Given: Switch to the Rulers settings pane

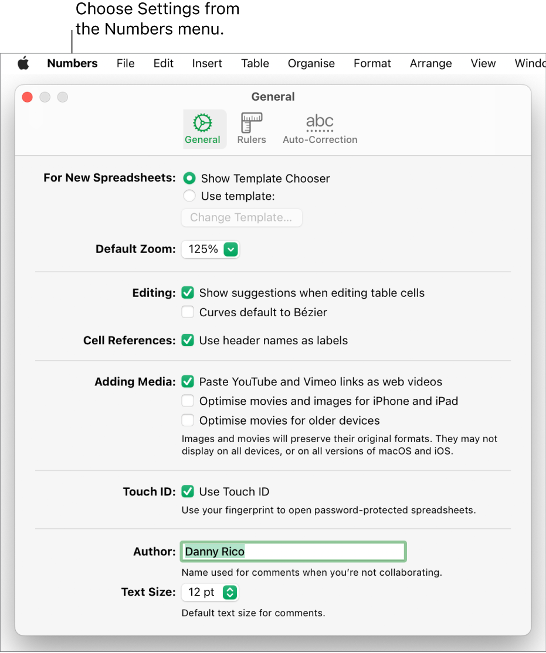Looking at the screenshot, I should pos(252,129).
